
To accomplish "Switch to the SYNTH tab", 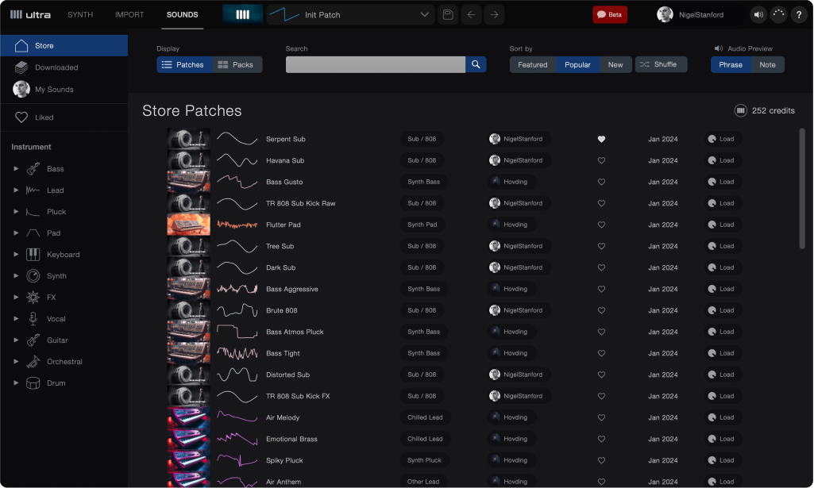I will tap(80, 15).
